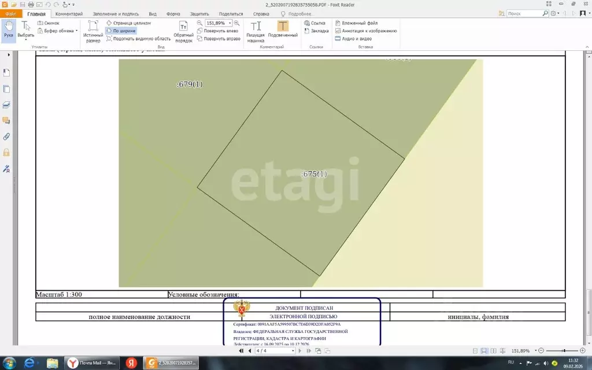Open the comments panel in left sidebar
Image resolution: width=592 pixels, height=370 pixels.
tap(7, 121)
